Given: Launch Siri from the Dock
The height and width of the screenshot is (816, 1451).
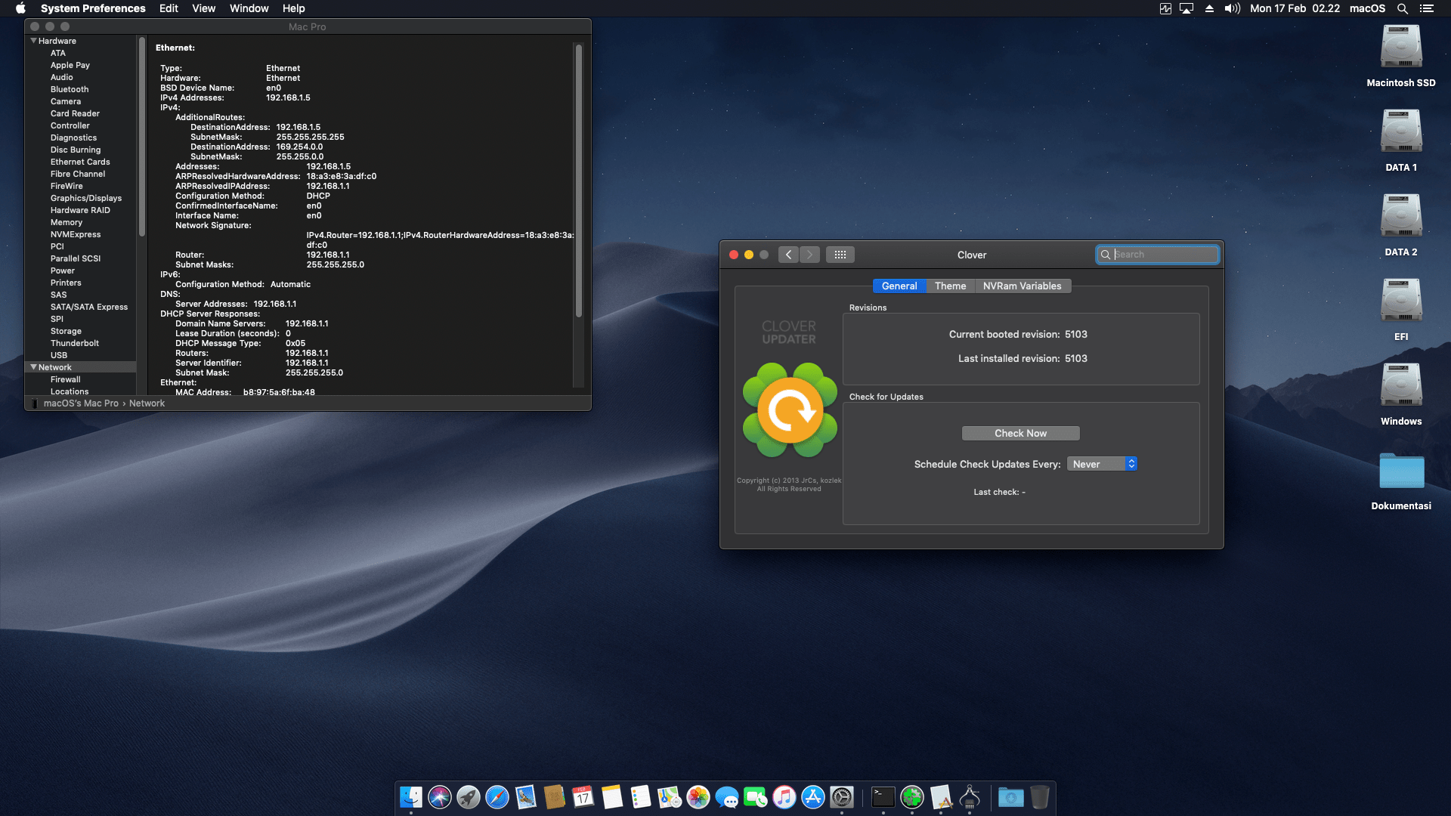Looking at the screenshot, I should [x=439, y=797].
